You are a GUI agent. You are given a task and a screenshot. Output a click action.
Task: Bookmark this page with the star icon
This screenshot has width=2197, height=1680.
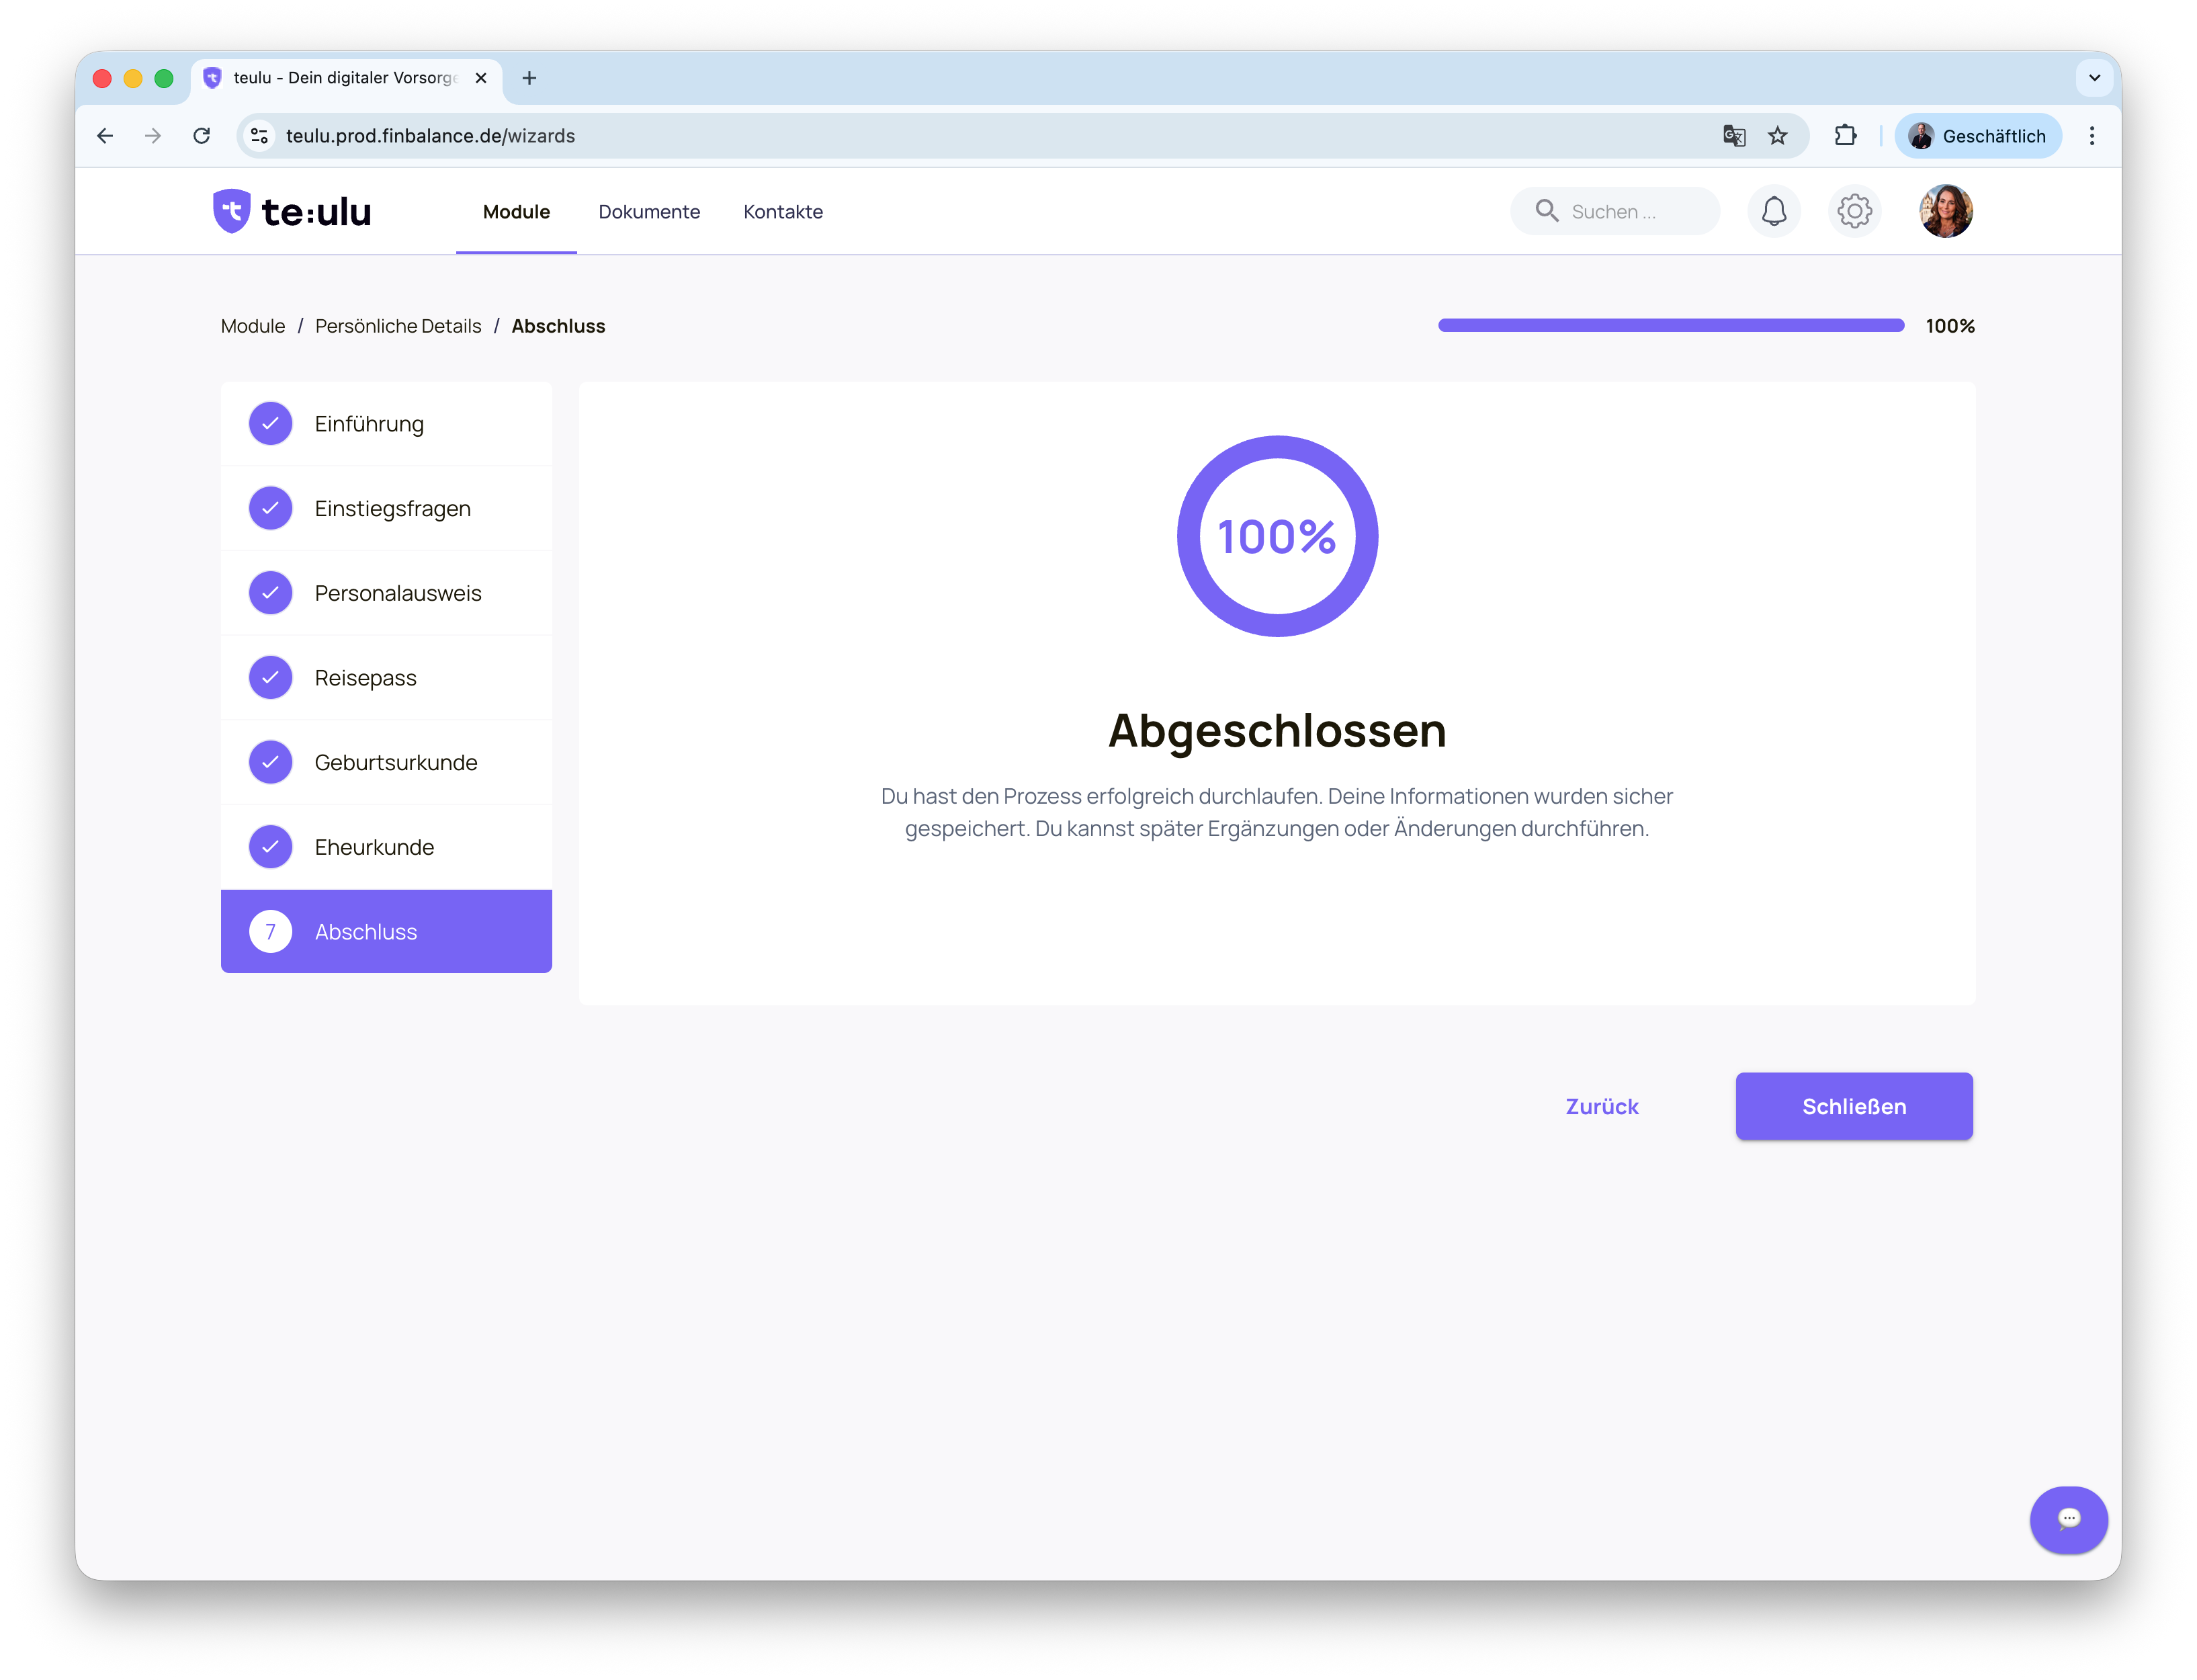point(1777,136)
